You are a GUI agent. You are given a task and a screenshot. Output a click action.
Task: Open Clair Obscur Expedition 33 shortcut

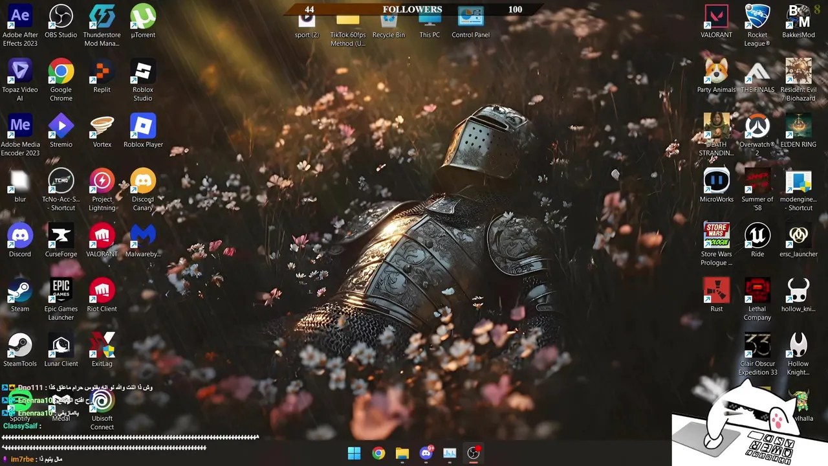click(757, 355)
